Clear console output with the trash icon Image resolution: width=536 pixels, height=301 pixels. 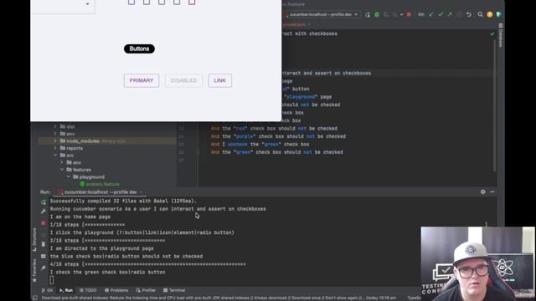44,244
